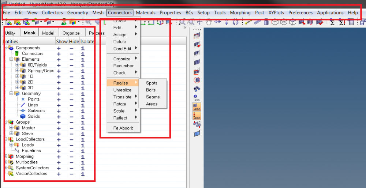Choose Areas in the Realize submenu
Screen dimensions: 366x188
click(x=153, y=104)
